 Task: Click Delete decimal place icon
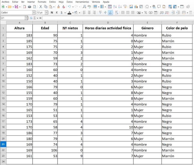coord(167,12)
